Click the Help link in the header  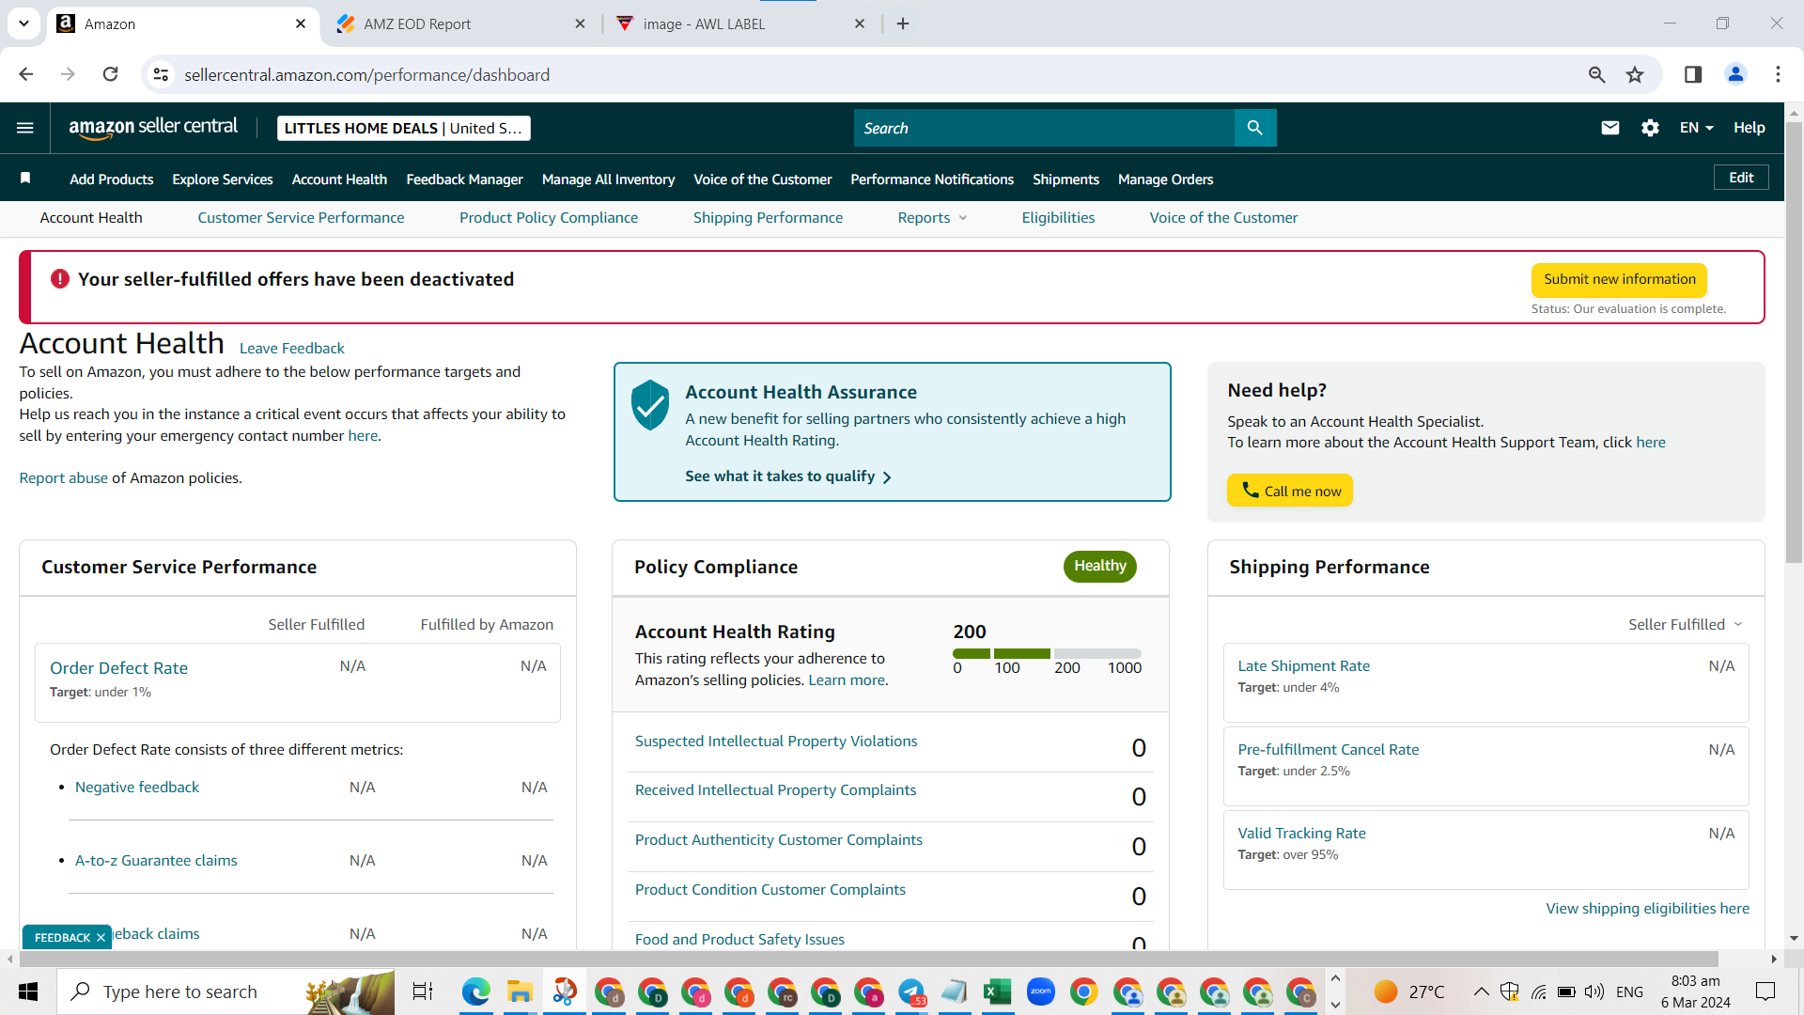coord(1749,128)
